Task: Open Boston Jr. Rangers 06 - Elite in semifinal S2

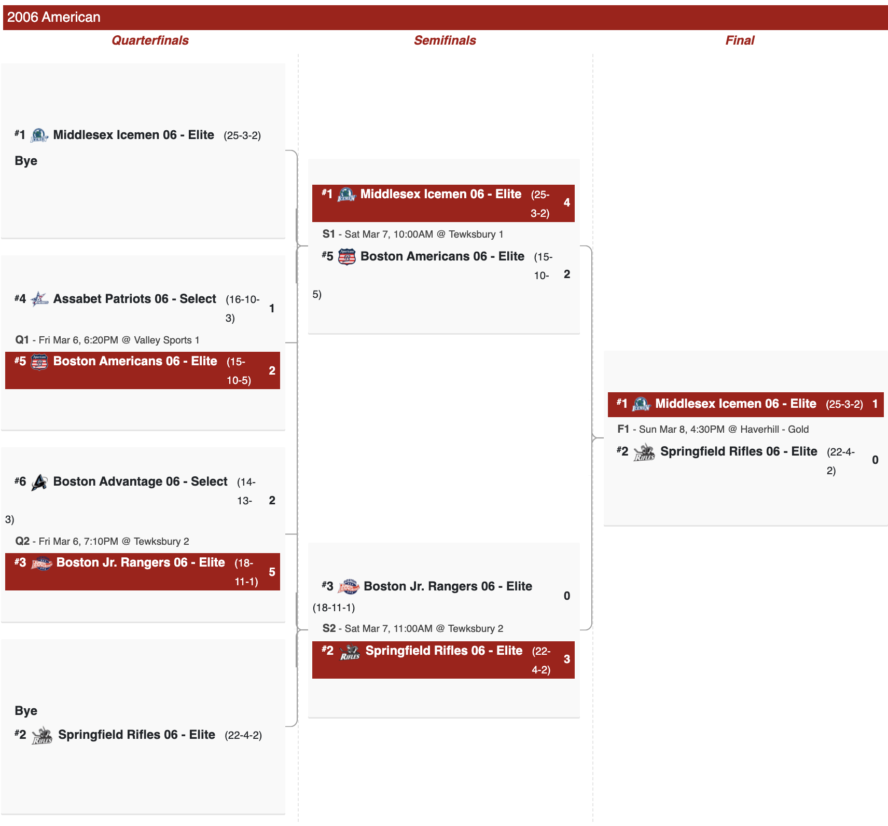Action: (448, 586)
